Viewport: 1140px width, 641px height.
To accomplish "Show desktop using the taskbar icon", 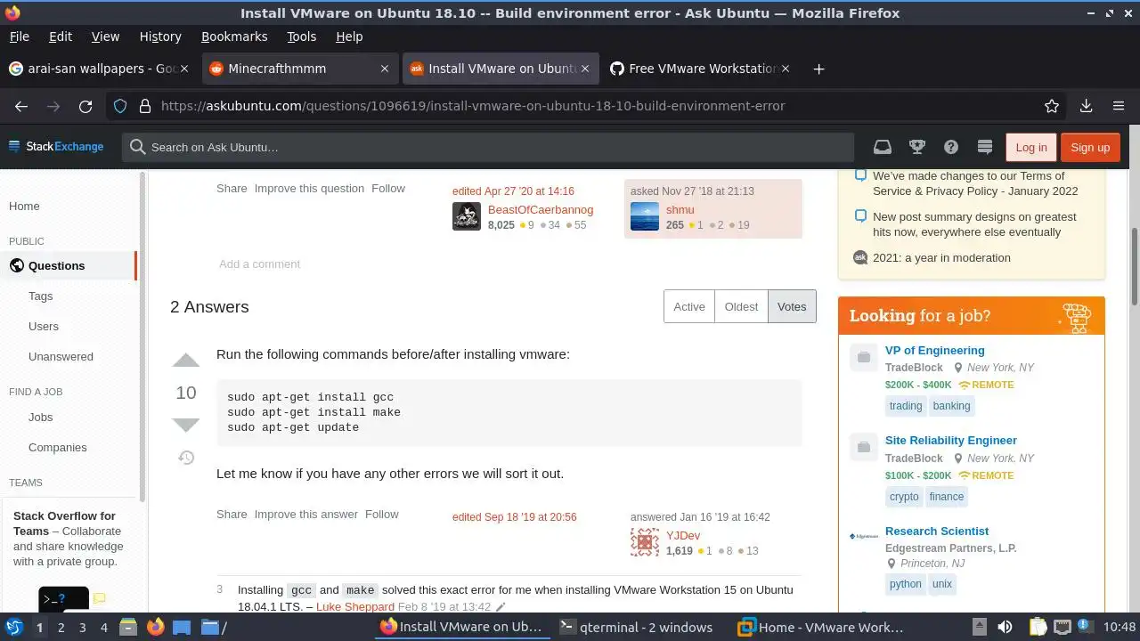I will pyautogui.click(x=182, y=627).
